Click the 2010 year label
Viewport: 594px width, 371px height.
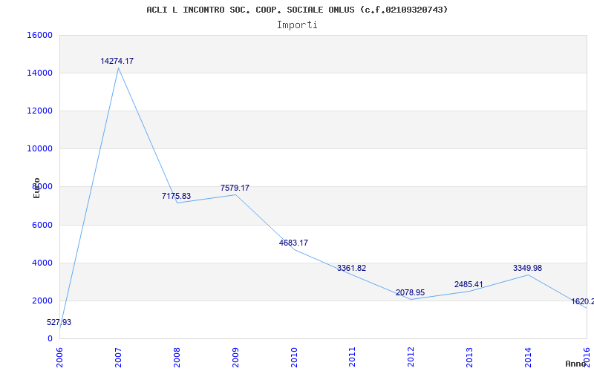pyautogui.click(x=294, y=357)
